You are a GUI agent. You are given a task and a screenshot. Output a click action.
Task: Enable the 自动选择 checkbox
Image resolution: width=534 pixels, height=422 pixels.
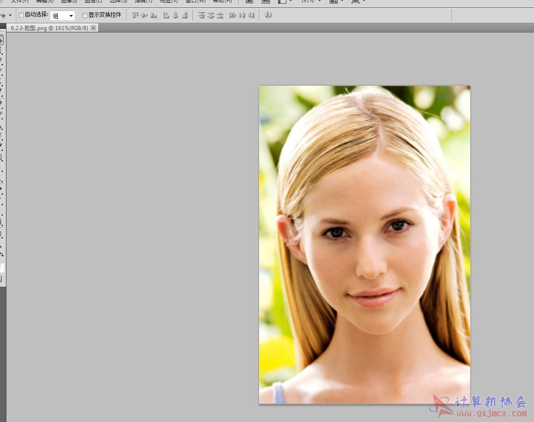point(21,15)
